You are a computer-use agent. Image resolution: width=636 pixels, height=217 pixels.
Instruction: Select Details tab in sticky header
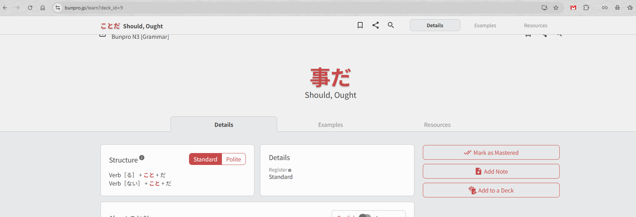(435, 26)
